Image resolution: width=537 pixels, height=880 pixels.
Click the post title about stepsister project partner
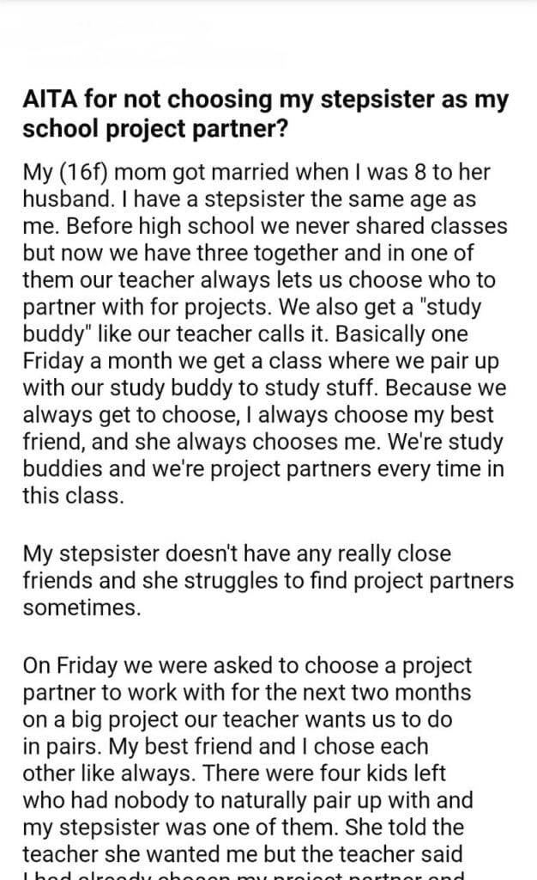266,113
